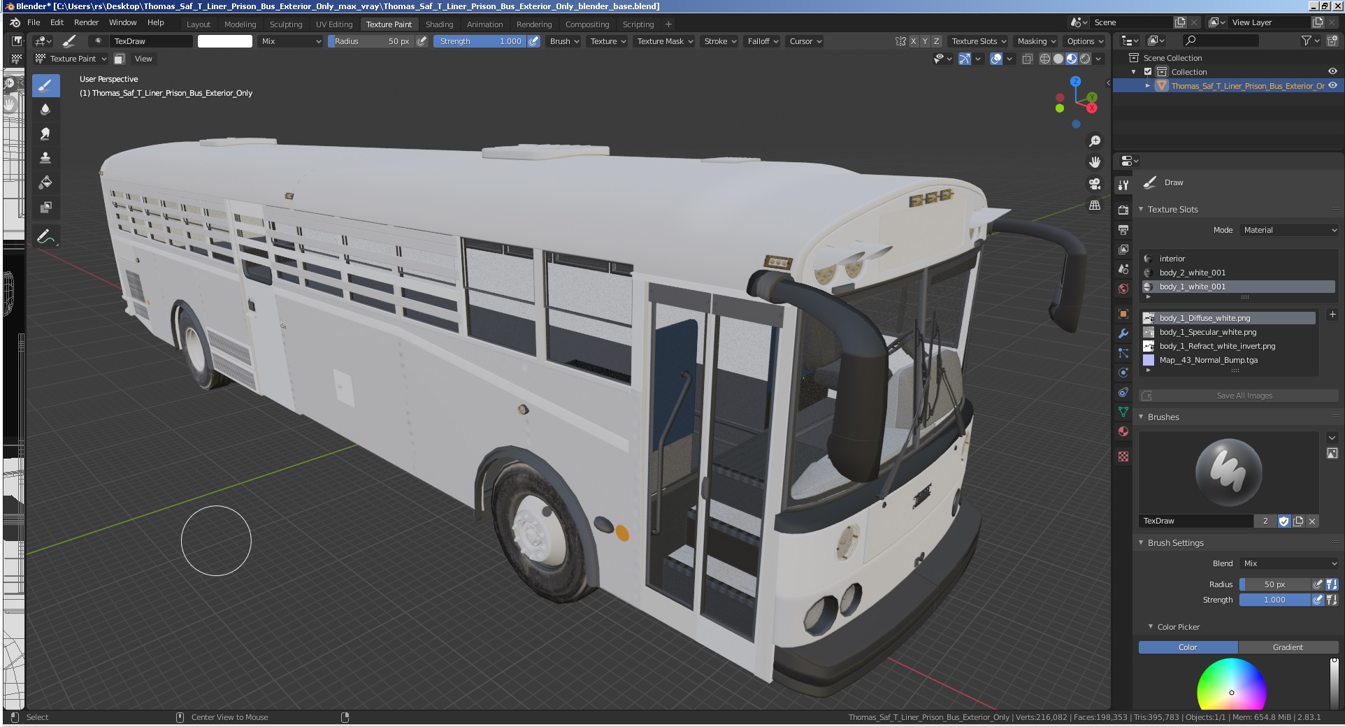Toggle the camera view gizmo
Viewport: 1345px width, 727px height.
(x=1095, y=184)
